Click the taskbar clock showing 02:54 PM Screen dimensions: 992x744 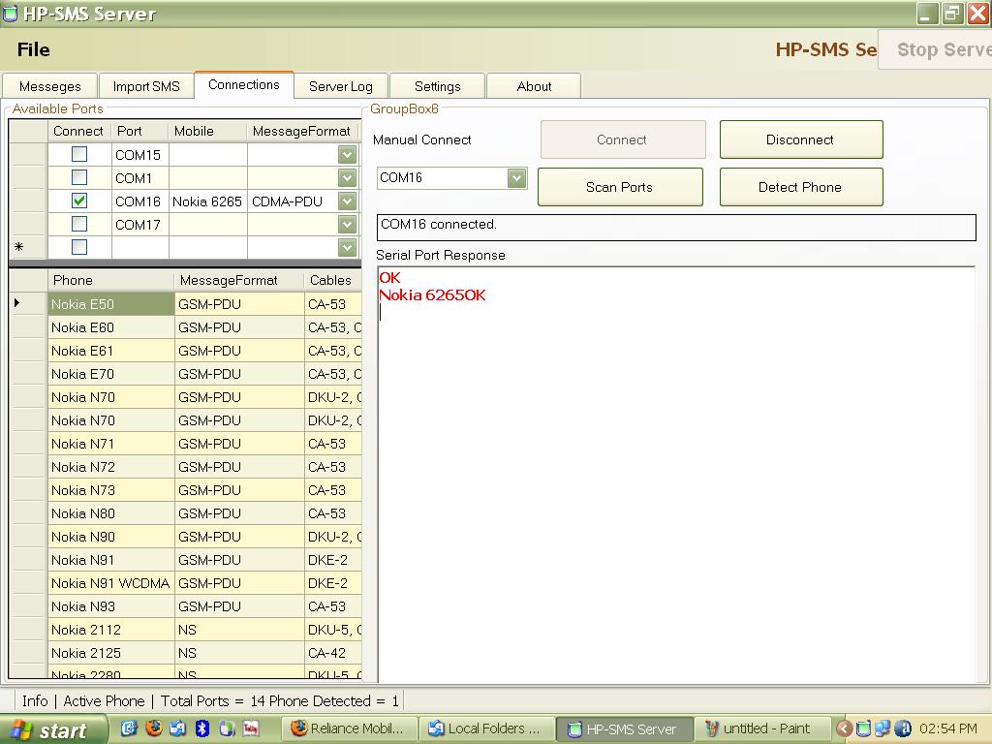pos(947,728)
